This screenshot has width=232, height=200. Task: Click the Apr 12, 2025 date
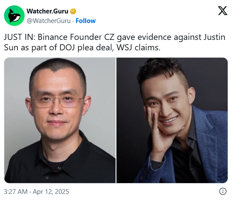pos(51,192)
